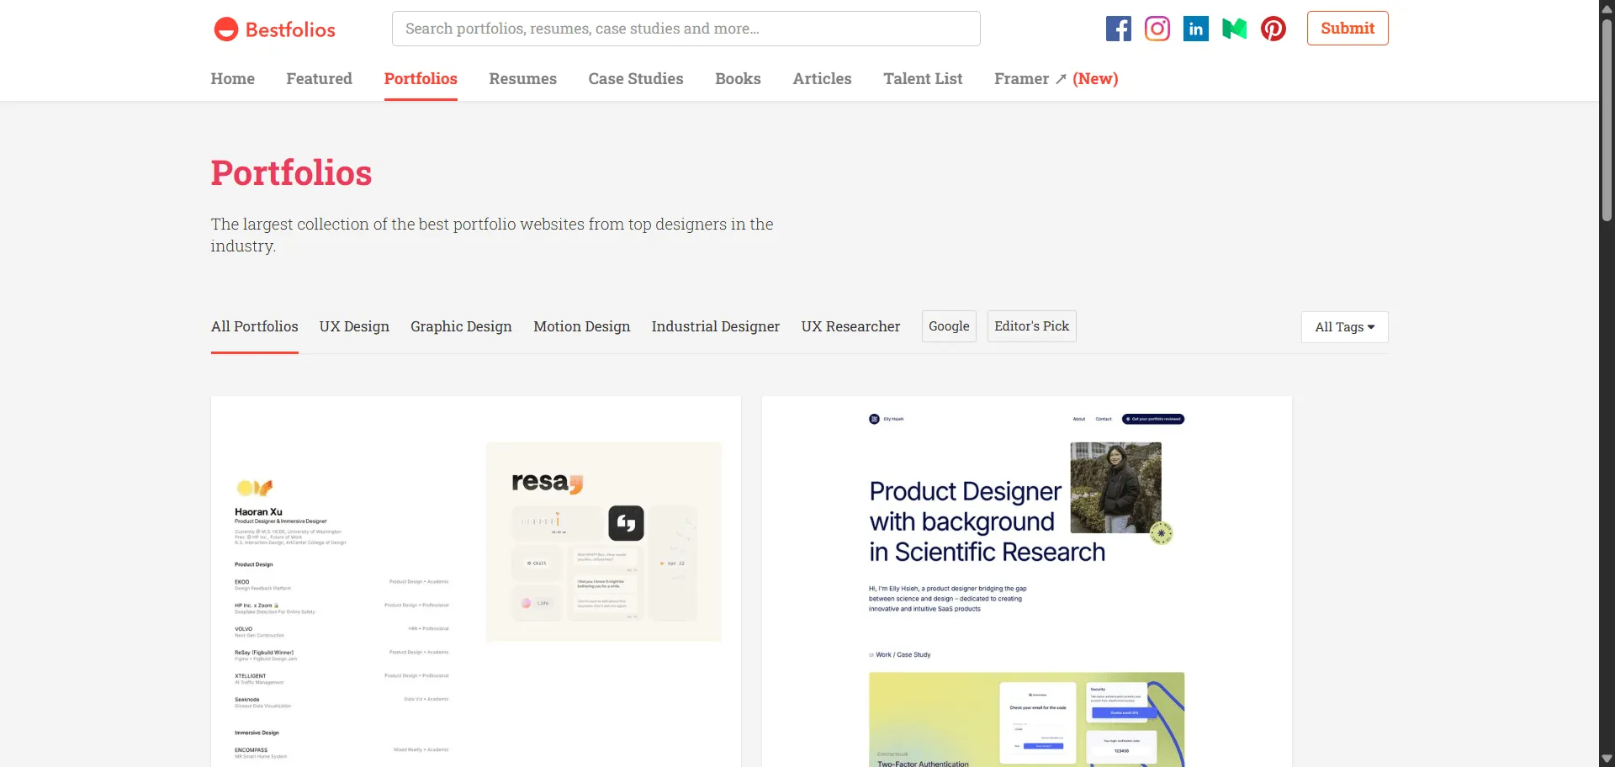Click the portfolio search field
The height and width of the screenshot is (767, 1615).
(x=686, y=28)
